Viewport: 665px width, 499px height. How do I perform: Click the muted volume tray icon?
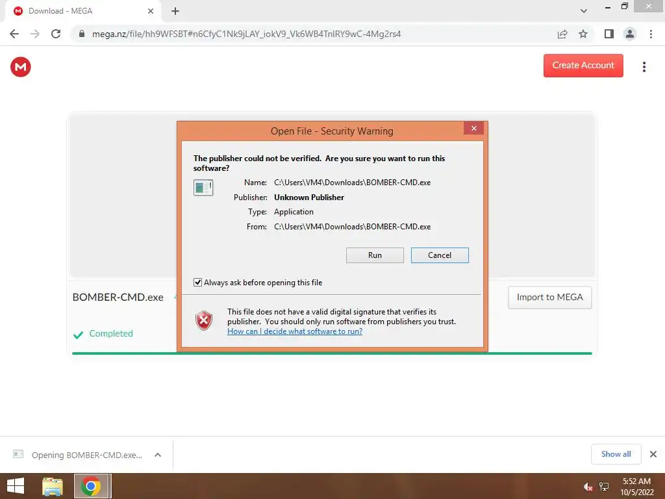point(588,487)
